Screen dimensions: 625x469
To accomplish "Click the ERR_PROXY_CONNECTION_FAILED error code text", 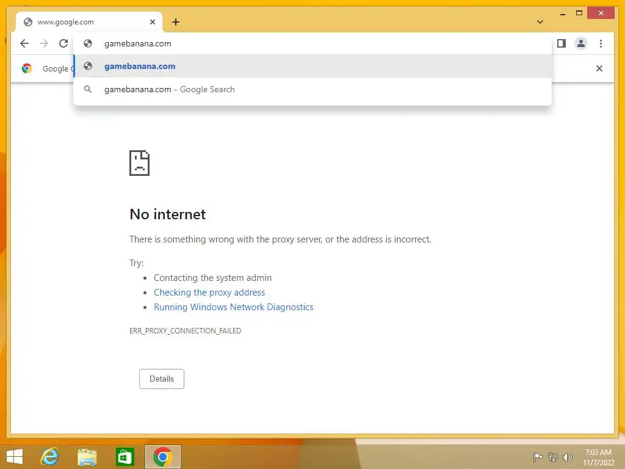I will pyautogui.click(x=186, y=330).
